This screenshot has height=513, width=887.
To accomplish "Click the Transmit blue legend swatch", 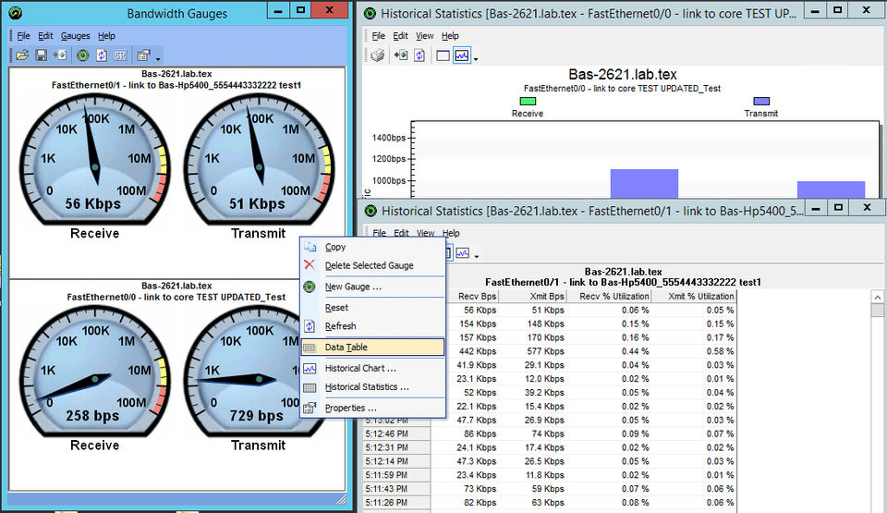I will [x=761, y=102].
